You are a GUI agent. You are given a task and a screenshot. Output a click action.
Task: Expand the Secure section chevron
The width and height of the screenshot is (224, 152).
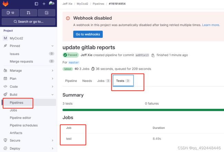(52, 140)
